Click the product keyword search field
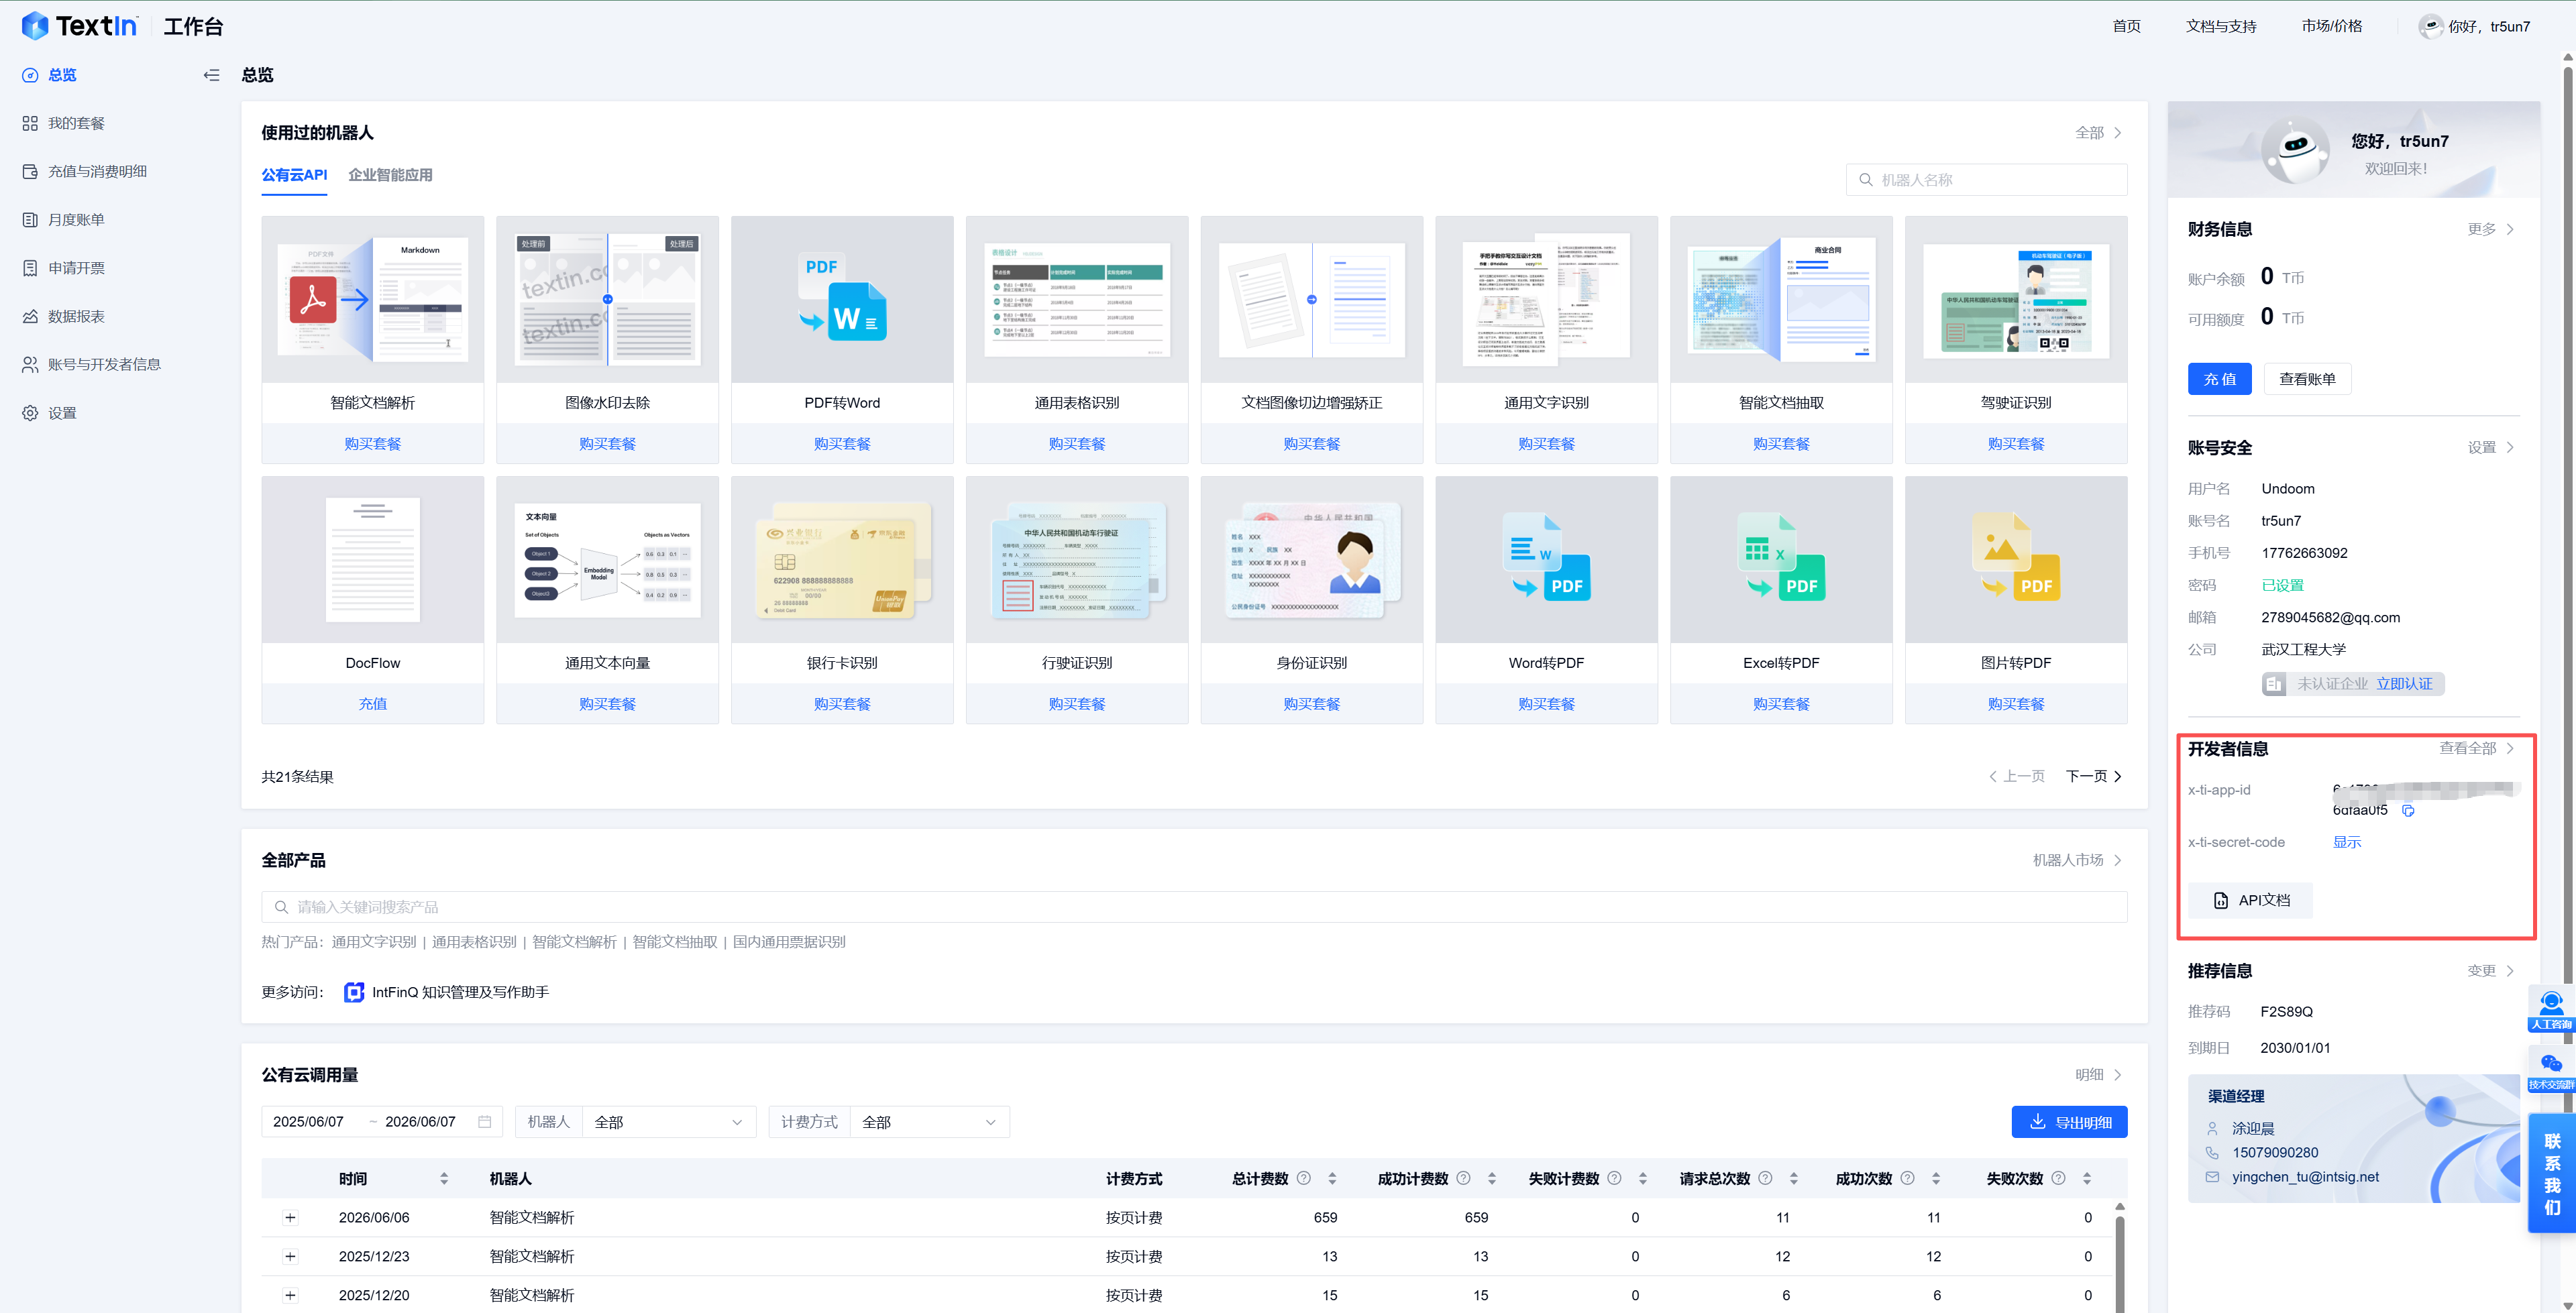The image size is (2576, 1313). [1194, 907]
